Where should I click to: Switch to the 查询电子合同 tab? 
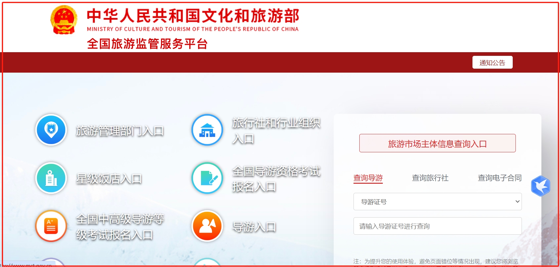tap(499, 178)
